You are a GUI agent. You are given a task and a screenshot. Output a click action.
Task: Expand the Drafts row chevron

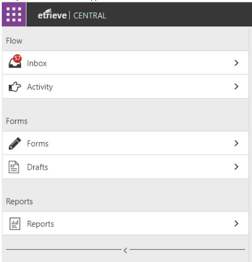click(x=236, y=167)
